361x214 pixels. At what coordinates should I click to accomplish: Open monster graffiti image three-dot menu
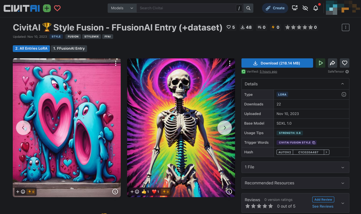(x=116, y=63)
